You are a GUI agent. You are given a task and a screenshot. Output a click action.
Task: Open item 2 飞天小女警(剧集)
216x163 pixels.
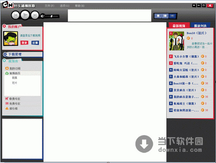click(186, 56)
